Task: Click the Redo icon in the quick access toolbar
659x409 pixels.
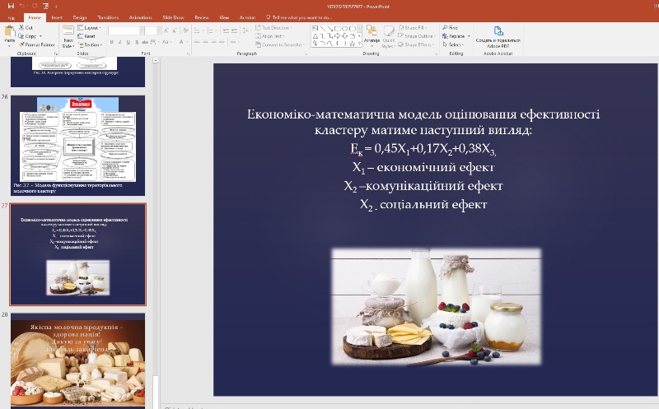Action: (x=35, y=6)
